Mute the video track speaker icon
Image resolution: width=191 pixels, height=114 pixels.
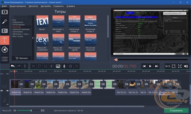(7, 91)
